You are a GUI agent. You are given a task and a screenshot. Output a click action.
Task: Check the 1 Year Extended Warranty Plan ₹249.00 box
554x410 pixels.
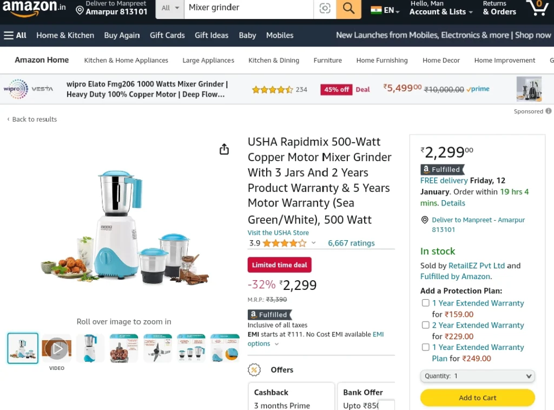coord(426,347)
